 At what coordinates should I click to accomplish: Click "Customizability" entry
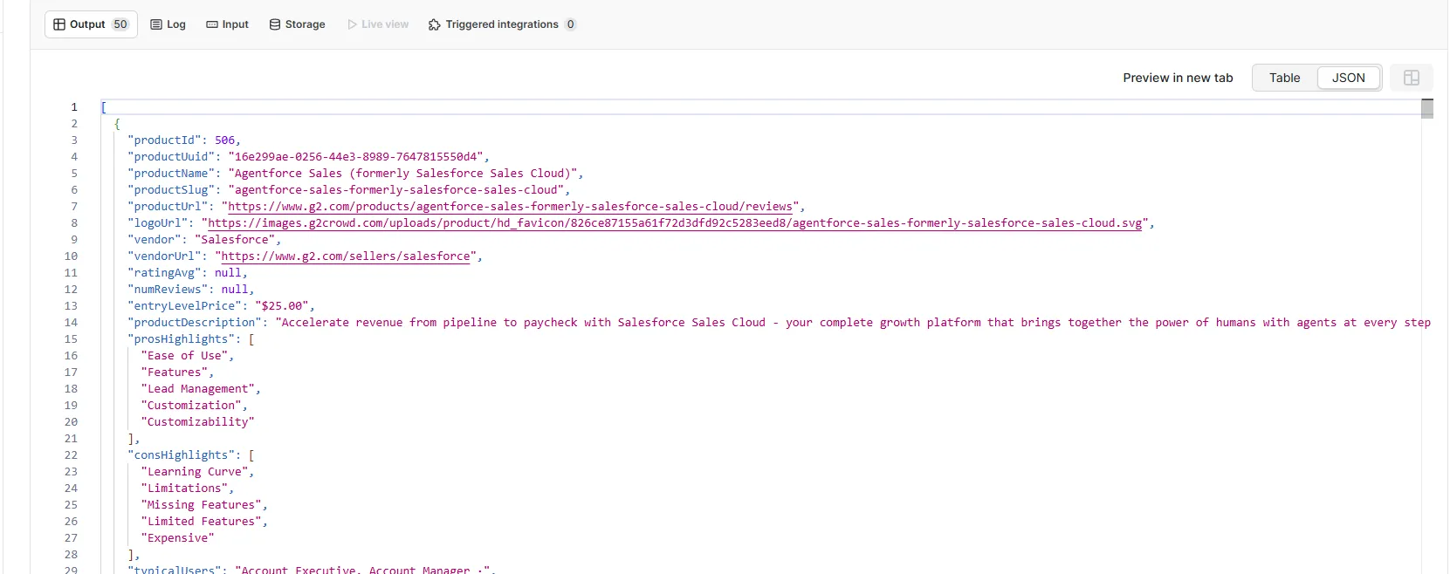198,422
